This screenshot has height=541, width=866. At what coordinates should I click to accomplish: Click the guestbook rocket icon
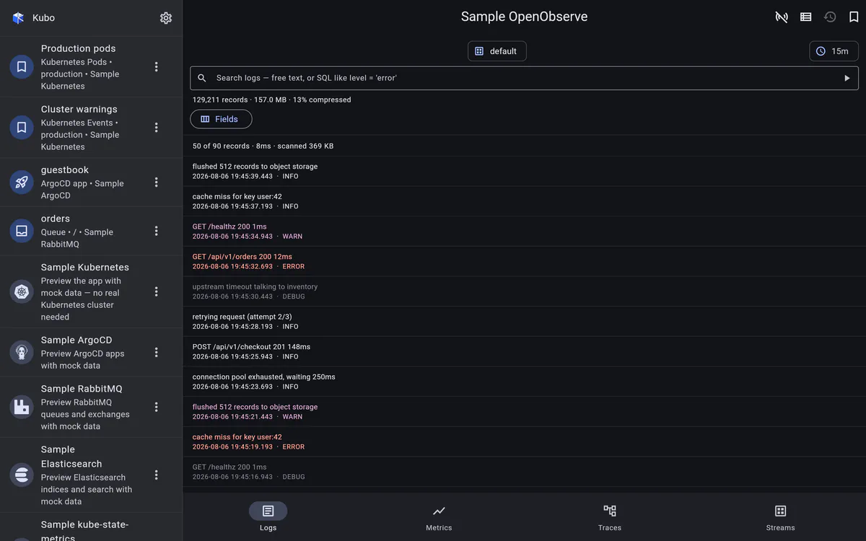tap(22, 182)
